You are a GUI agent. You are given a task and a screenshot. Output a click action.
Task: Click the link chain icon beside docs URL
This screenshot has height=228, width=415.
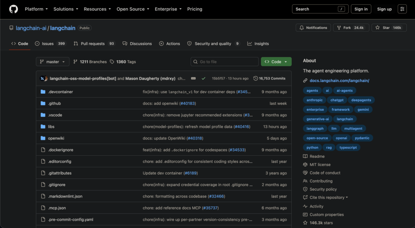tap(305, 80)
